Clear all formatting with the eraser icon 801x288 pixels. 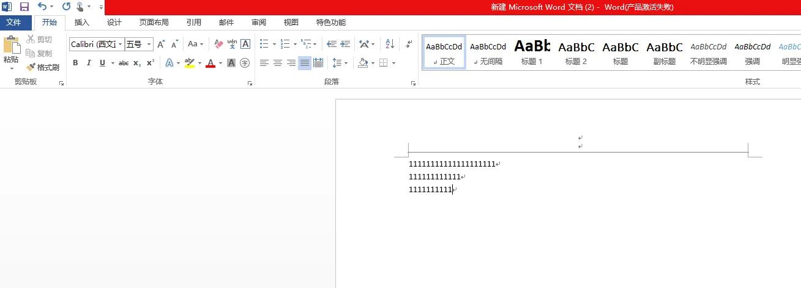tap(218, 44)
